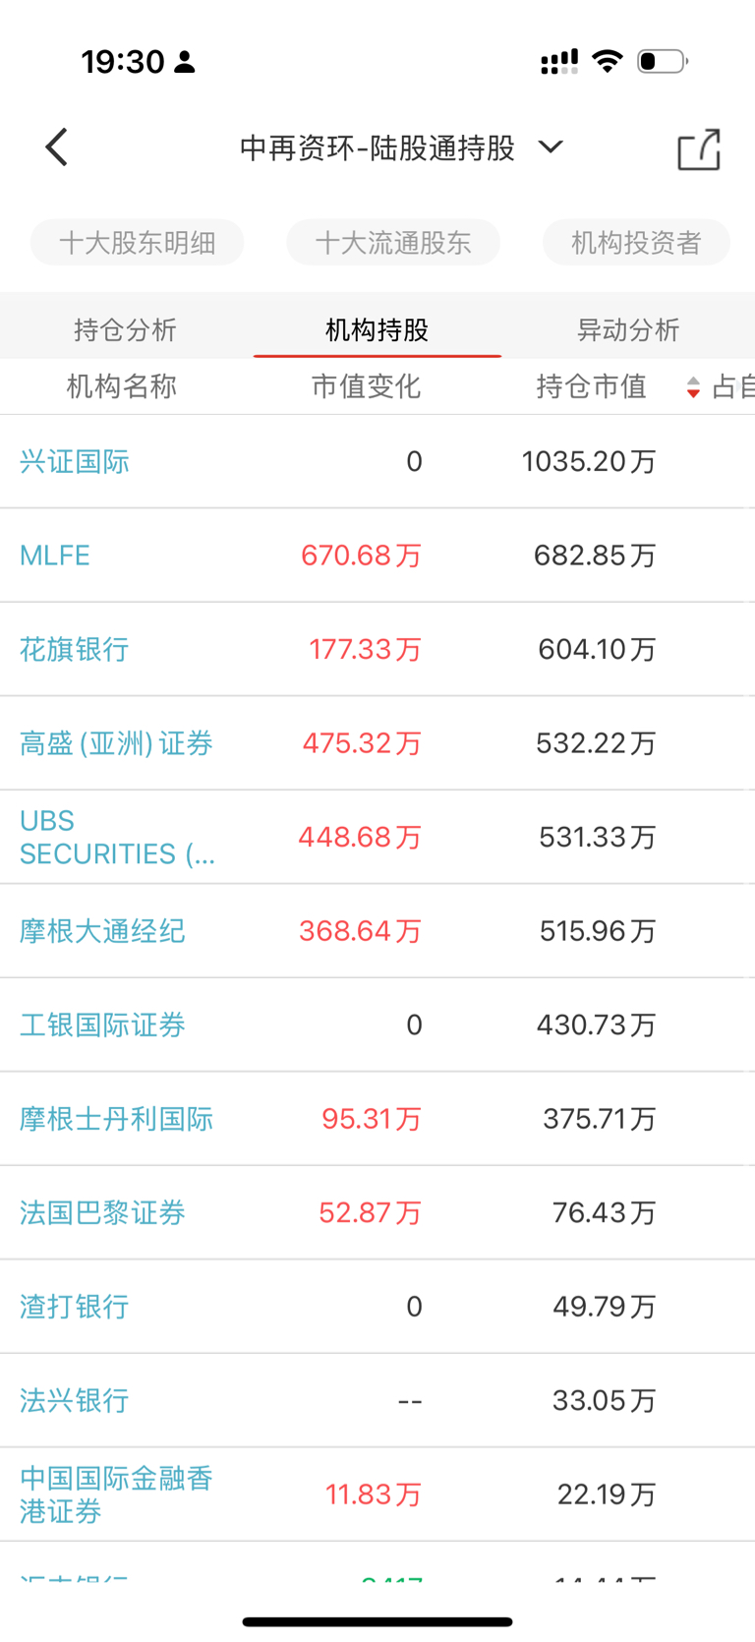Toggle sort arrows next to 持仓市值
Screen dimensions: 755x1642
click(693, 387)
